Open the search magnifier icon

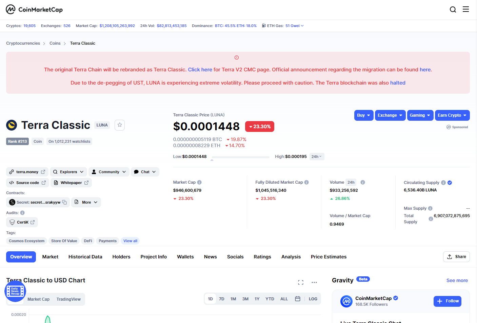(x=453, y=9)
